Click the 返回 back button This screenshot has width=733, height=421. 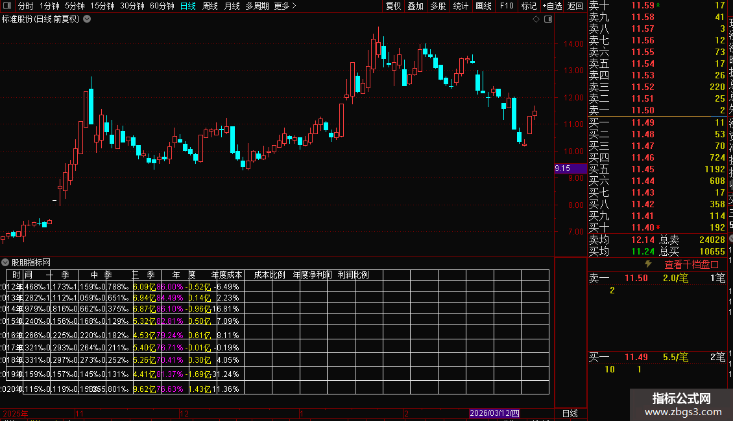[x=575, y=6]
